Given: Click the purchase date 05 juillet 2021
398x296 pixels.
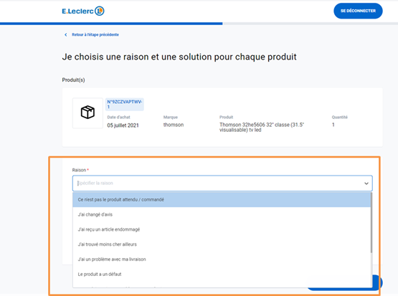Looking at the screenshot, I should tap(123, 125).
